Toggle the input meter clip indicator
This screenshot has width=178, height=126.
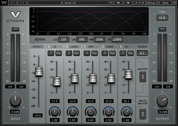(x=15, y=29)
